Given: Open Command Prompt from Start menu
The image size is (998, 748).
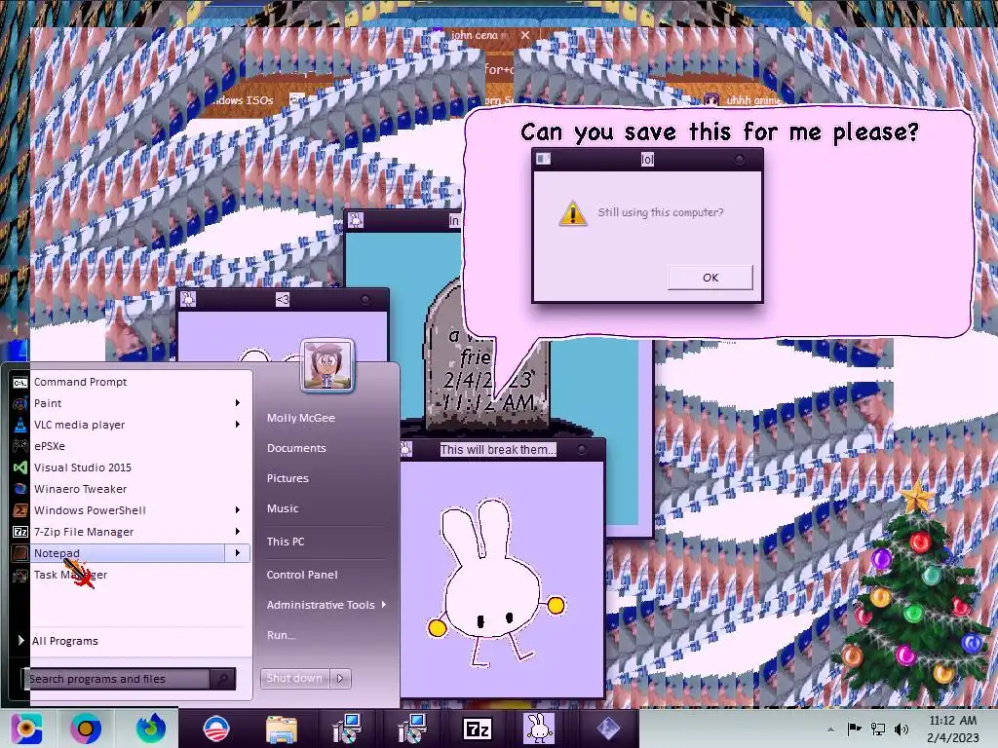Looking at the screenshot, I should (x=80, y=382).
